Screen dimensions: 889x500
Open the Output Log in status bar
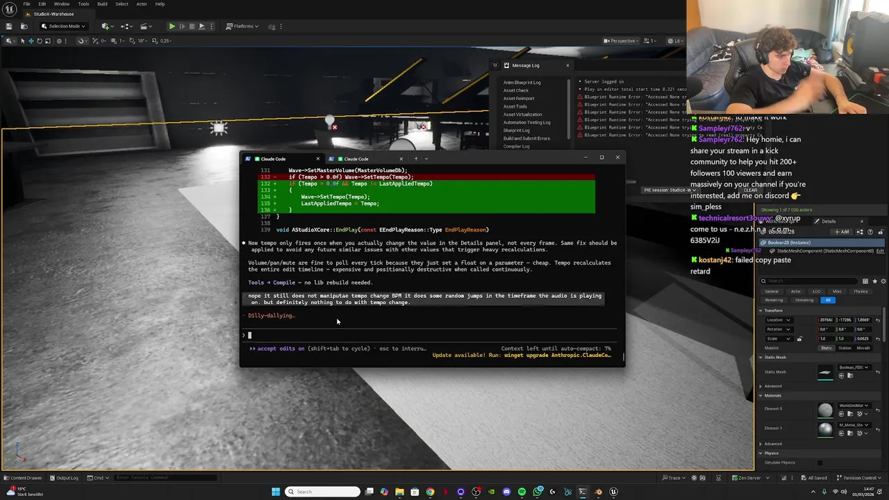pyautogui.click(x=63, y=478)
